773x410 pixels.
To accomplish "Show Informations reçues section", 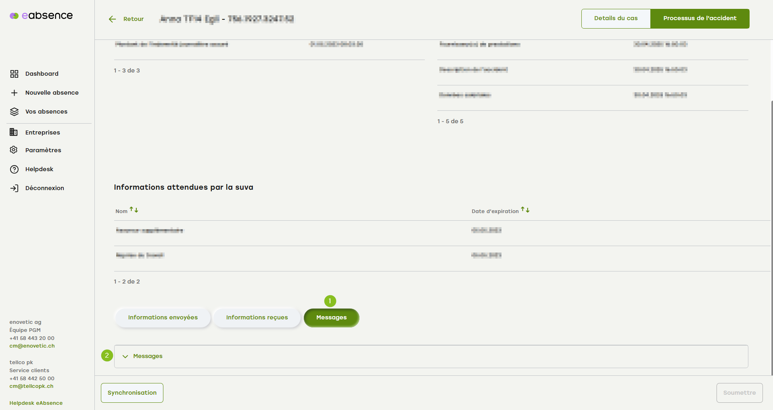I will pos(257,318).
